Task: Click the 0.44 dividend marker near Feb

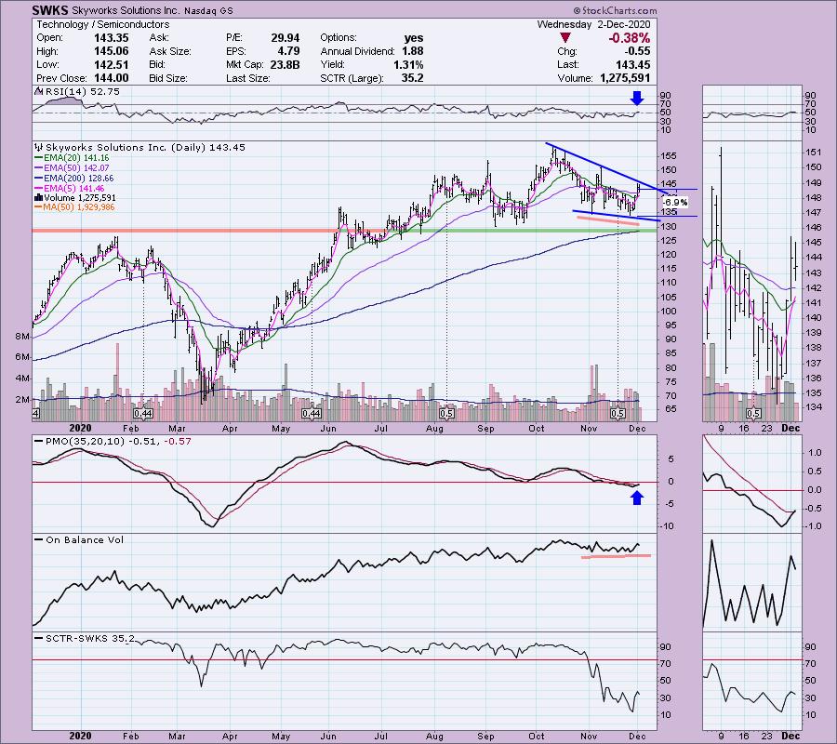Action: 143,414
